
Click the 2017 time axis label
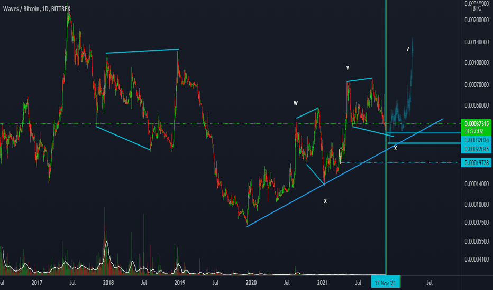tap(37, 283)
